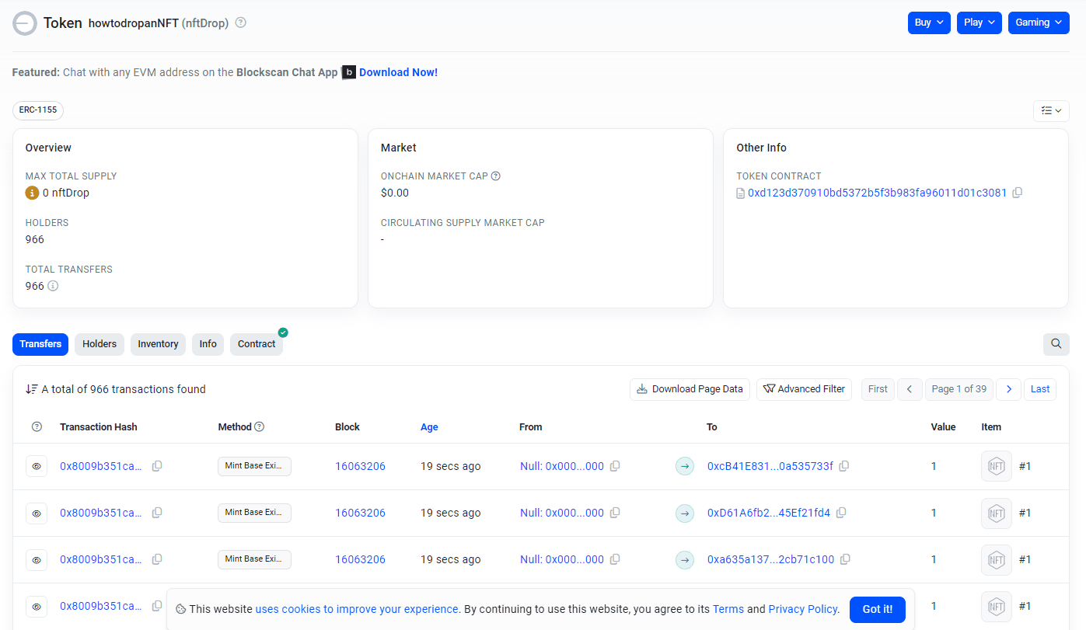Click the sort icon next to total transactions
This screenshot has height=630, width=1086.
tap(32, 389)
